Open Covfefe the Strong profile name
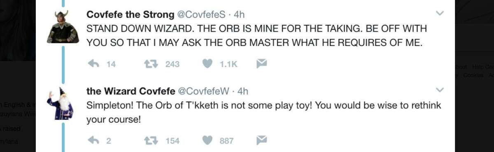The width and height of the screenshot is (494, 152). (130, 14)
